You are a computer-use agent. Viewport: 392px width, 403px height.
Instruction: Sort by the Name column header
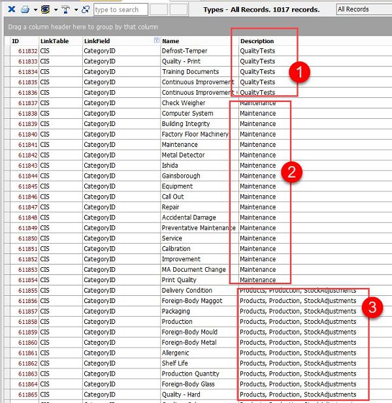[x=171, y=41]
